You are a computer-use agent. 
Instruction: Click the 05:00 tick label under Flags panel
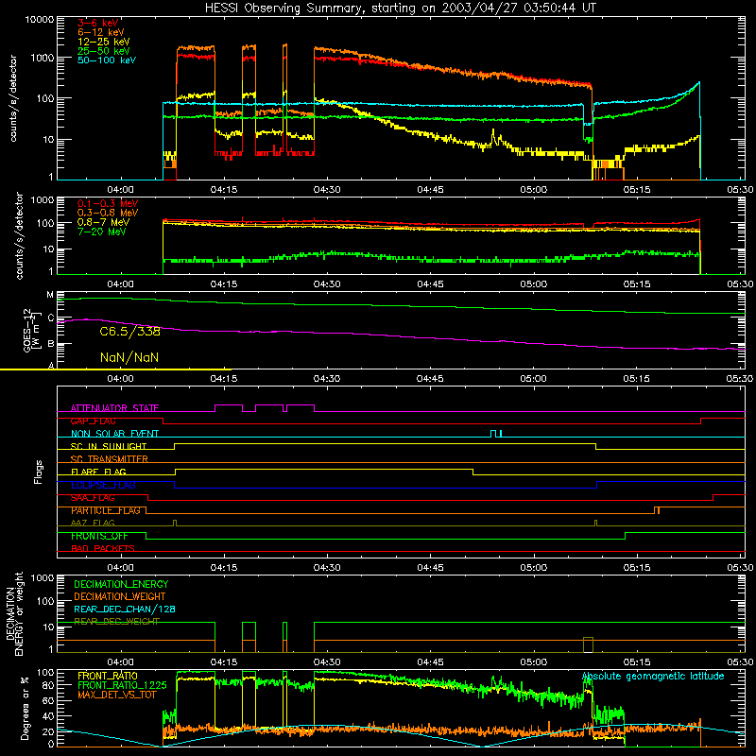pyautogui.click(x=534, y=568)
